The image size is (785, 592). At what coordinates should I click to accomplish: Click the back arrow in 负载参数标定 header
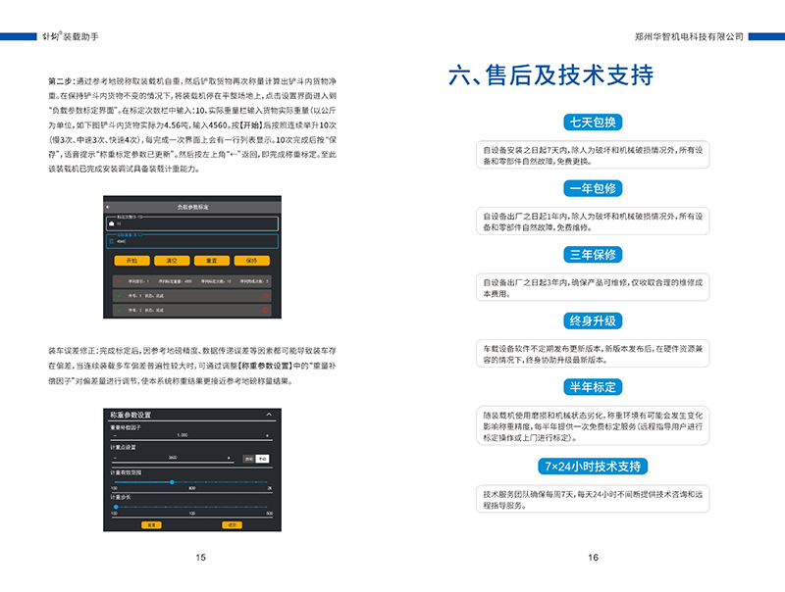pos(108,207)
